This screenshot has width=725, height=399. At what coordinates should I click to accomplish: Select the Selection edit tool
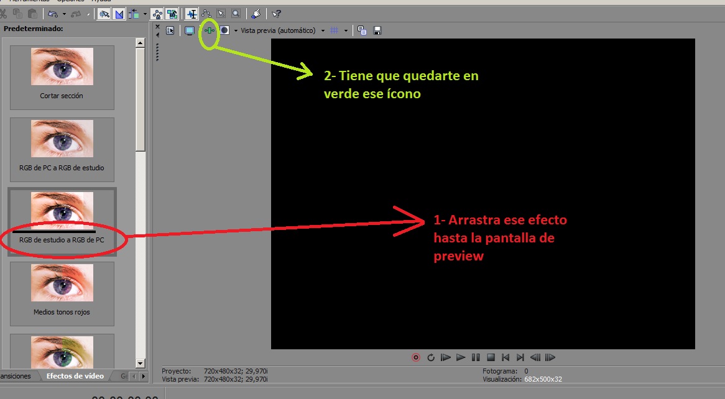[221, 14]
